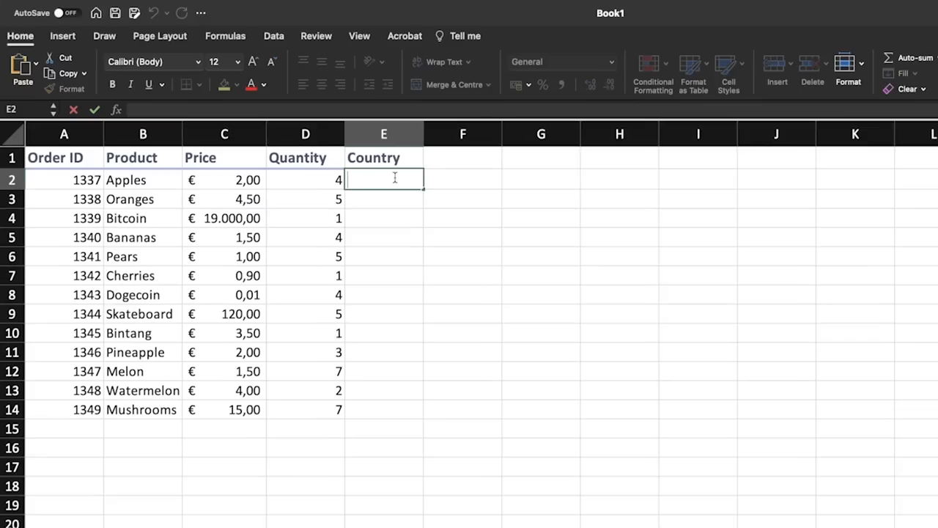Switch to the Formulas tab

point(225,36)
